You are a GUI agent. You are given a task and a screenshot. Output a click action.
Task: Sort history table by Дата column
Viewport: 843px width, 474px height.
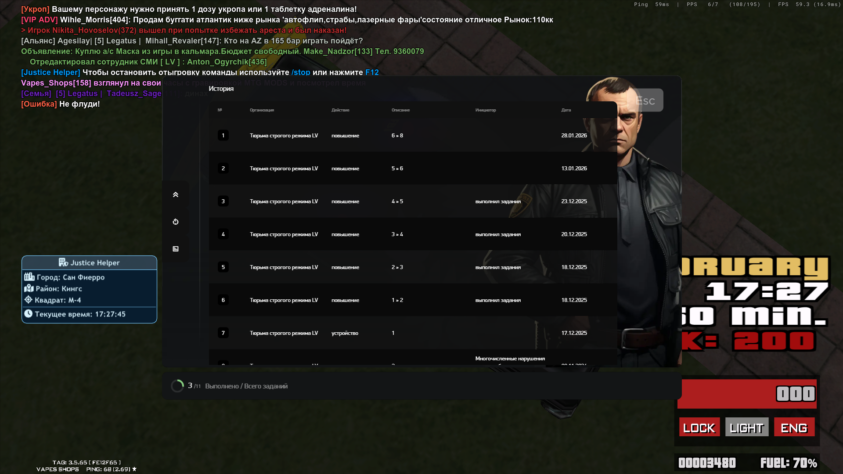click(x=566, y=110)
